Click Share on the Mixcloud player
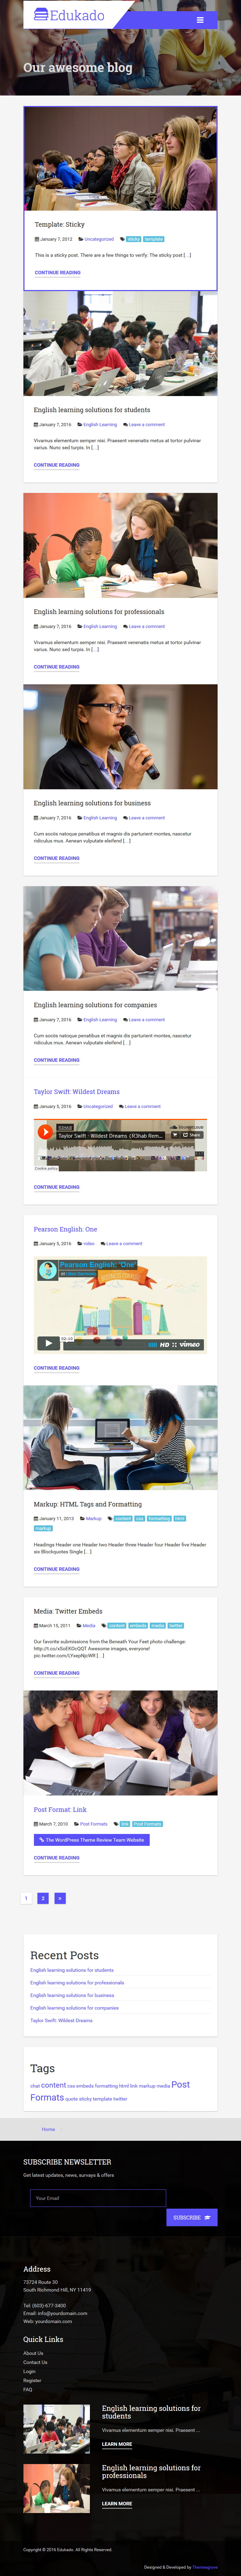 pos(192,1135)
